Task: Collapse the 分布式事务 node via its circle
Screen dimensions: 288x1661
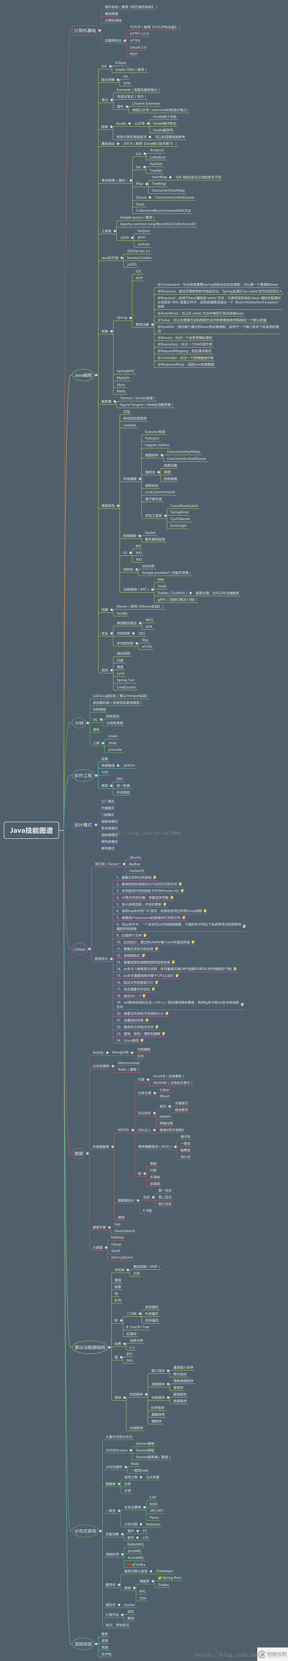Action: point(144,1507)
